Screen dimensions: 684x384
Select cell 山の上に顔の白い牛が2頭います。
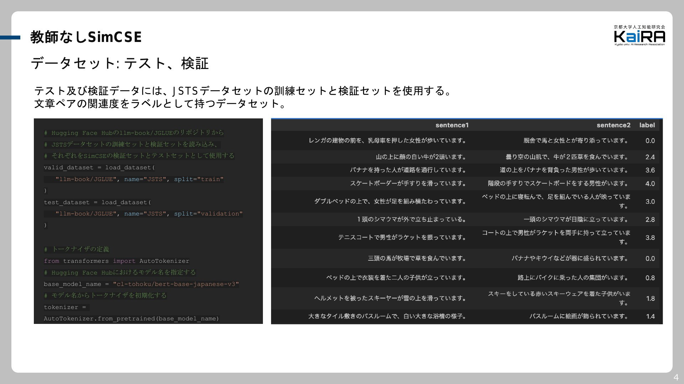421,157
